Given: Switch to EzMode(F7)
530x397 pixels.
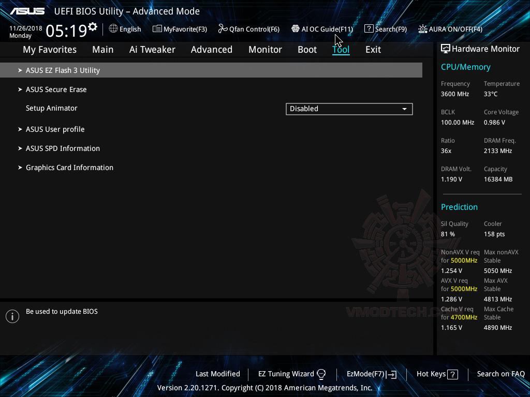Looking at the screenshot, I should point(365,374).
